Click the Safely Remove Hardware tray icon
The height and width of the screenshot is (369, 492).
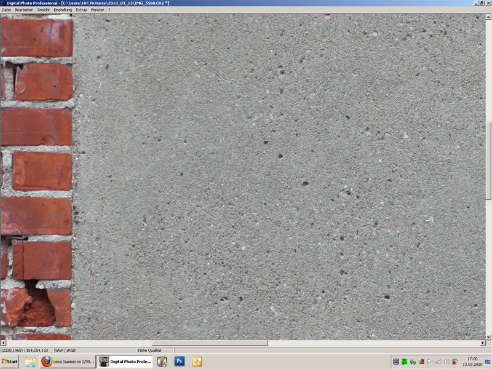[x=413, y=362]
